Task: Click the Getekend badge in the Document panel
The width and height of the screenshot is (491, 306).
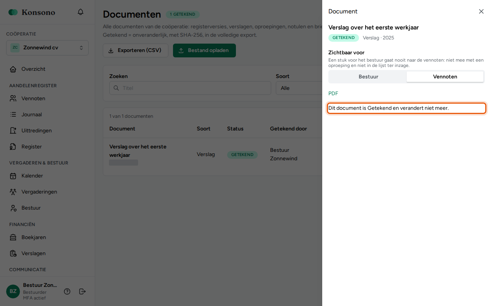Action: pyautogui.click(x=343, y=38)
